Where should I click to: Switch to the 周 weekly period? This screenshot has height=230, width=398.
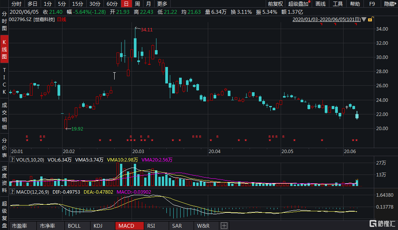137,4
